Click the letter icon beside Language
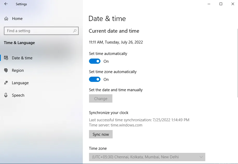The image size is (238, 164). [x=6, y=83]
